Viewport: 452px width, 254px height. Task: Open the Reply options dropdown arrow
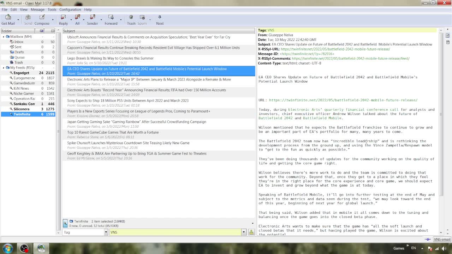(71, 20)
